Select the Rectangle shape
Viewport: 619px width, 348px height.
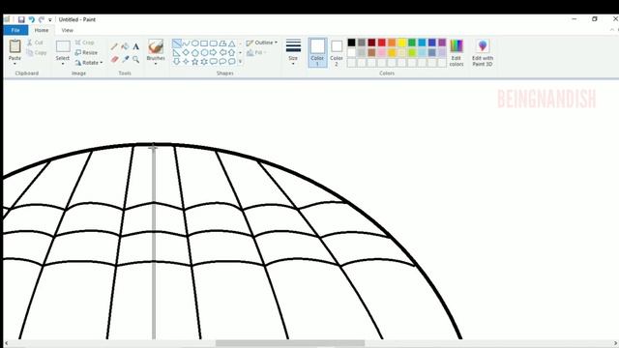(x=204, y=43)
